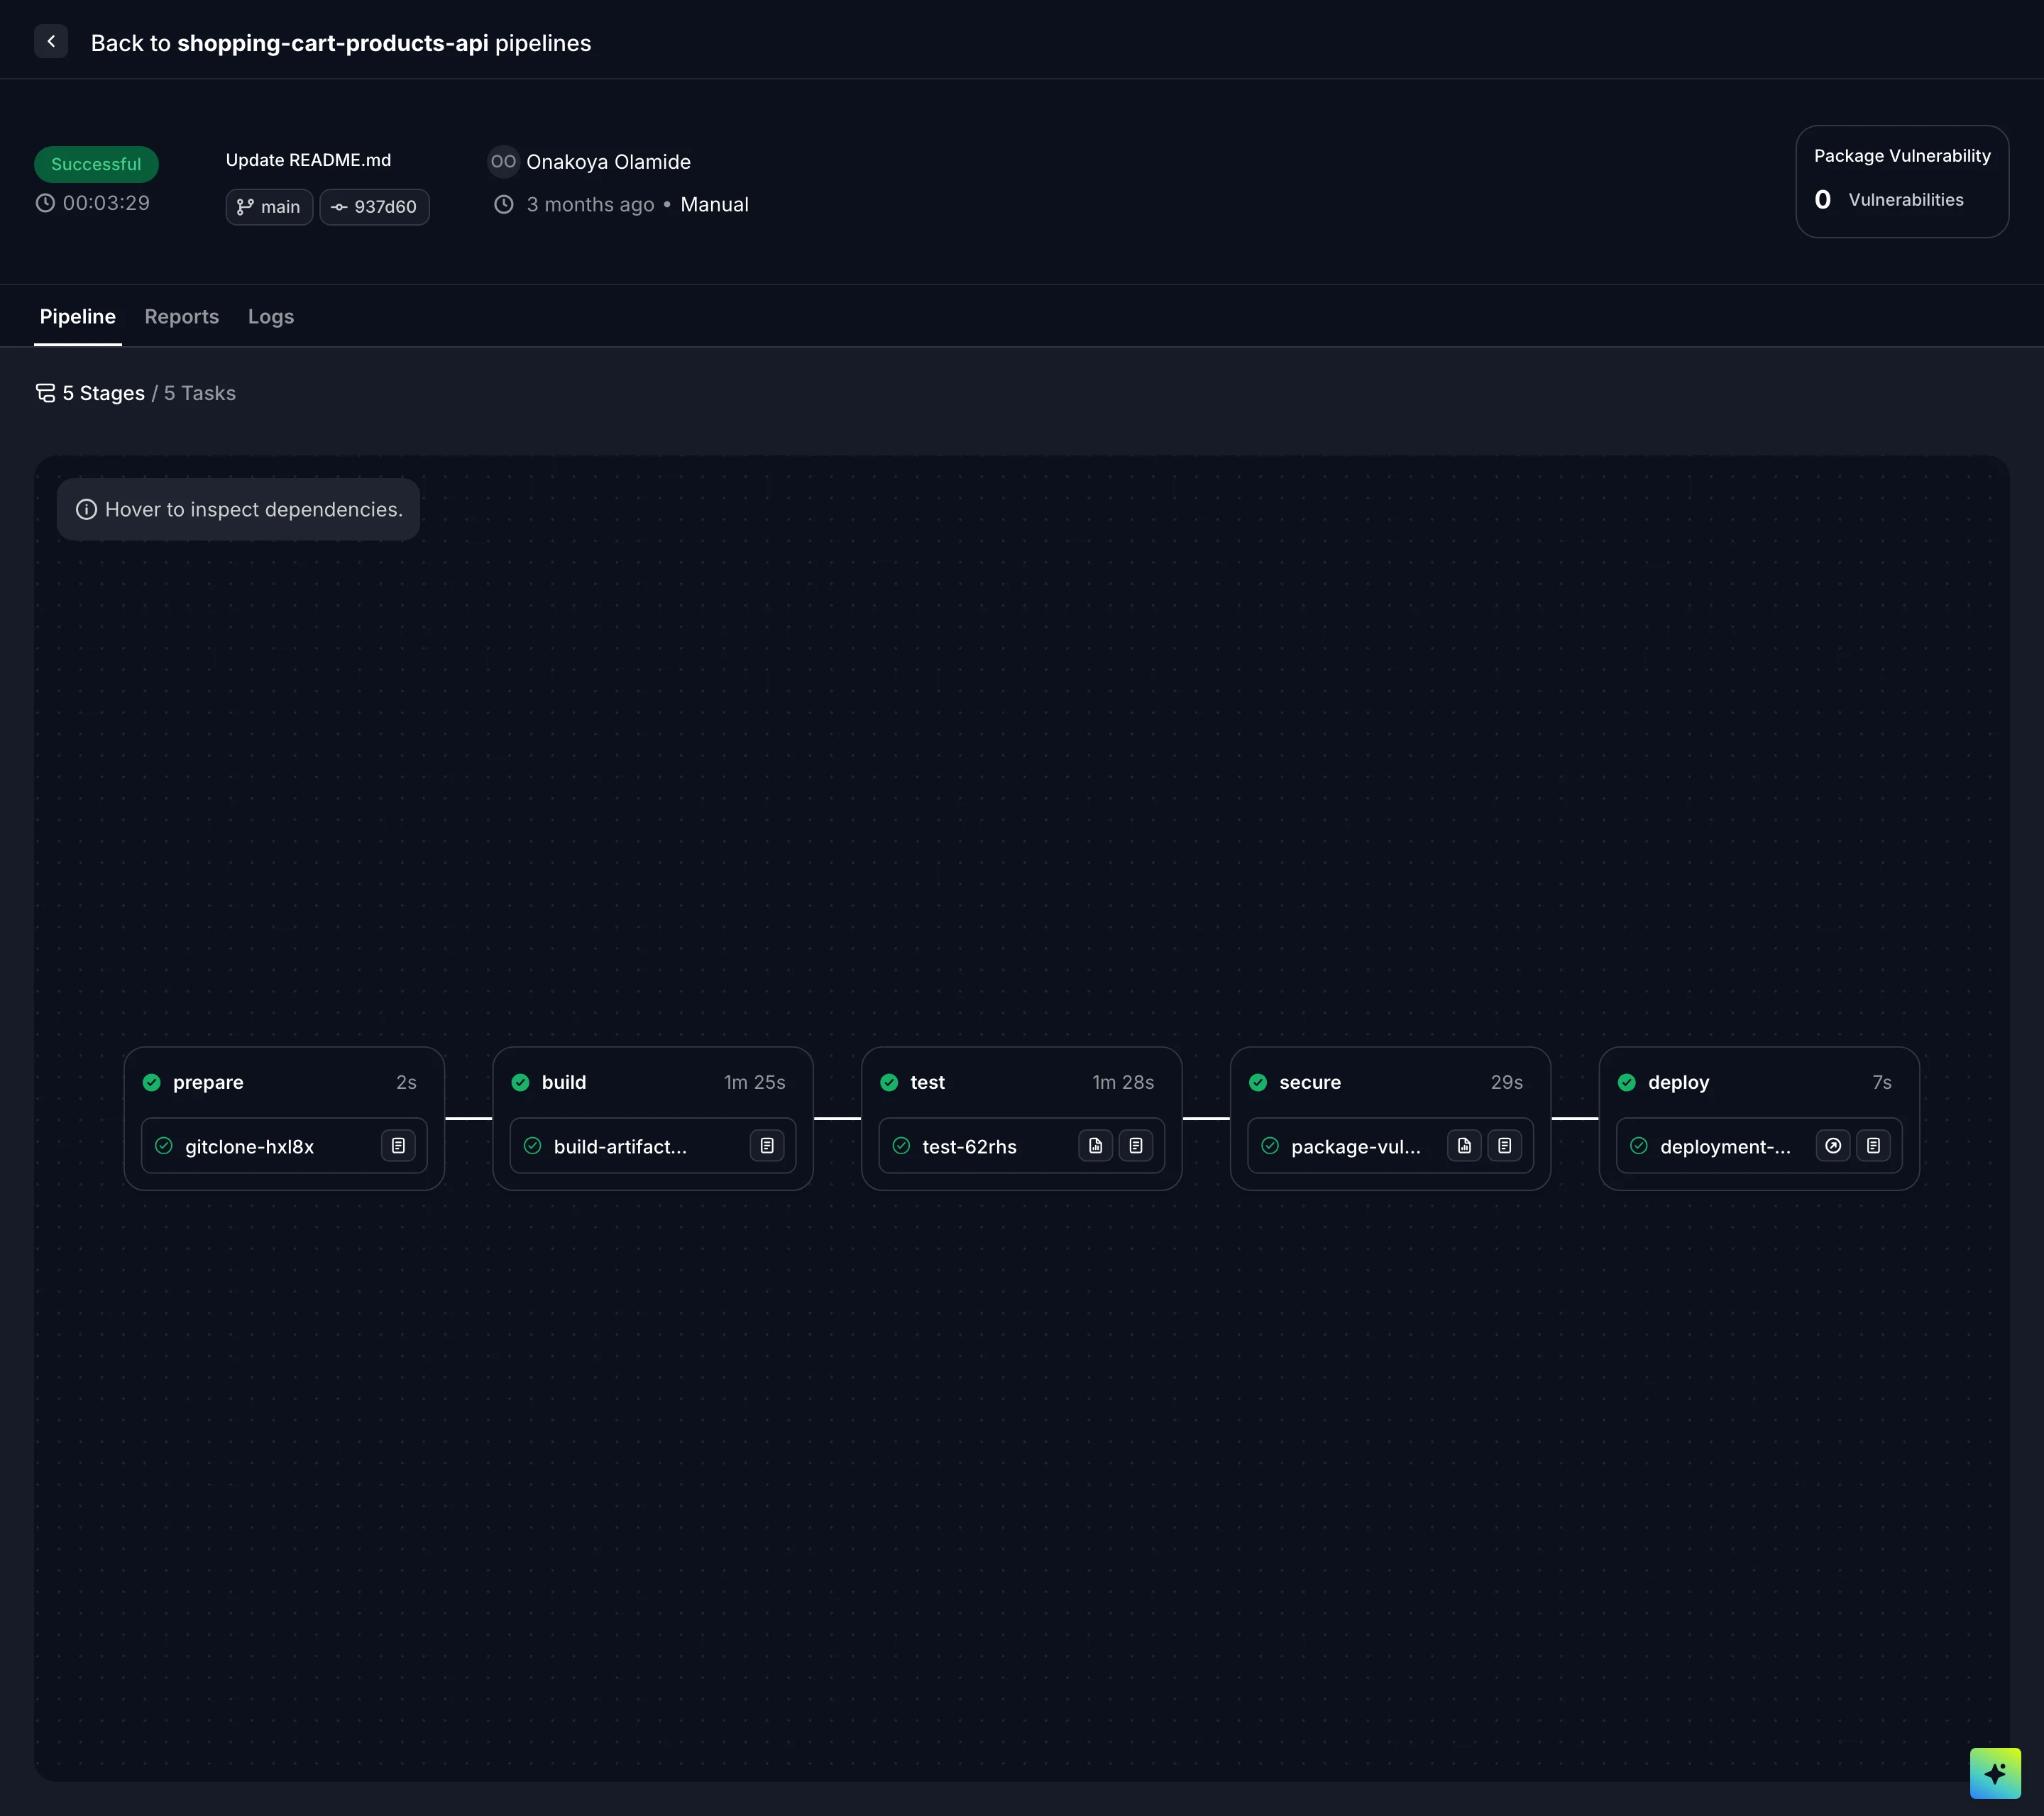Click the 29s secure duration
Image resolution: width=2044 pixels, height=1816 pixels.
tap(1507, 1083)
